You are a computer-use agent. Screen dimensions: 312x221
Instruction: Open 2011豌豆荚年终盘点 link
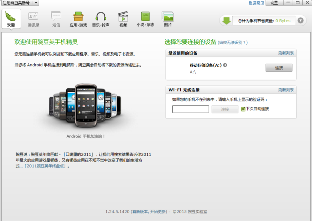point(45,166)
